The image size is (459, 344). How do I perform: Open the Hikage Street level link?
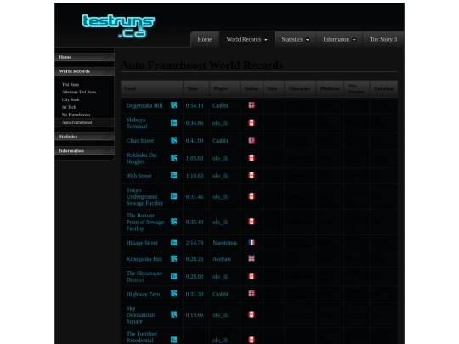142,243
